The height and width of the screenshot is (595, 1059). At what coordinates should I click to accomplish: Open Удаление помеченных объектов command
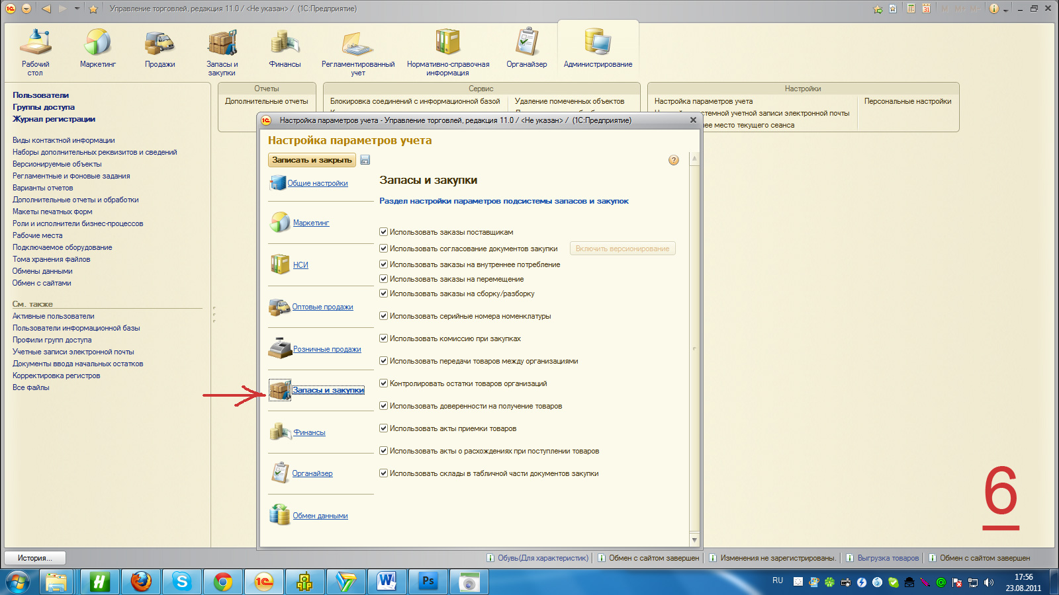tap(569, 101)
